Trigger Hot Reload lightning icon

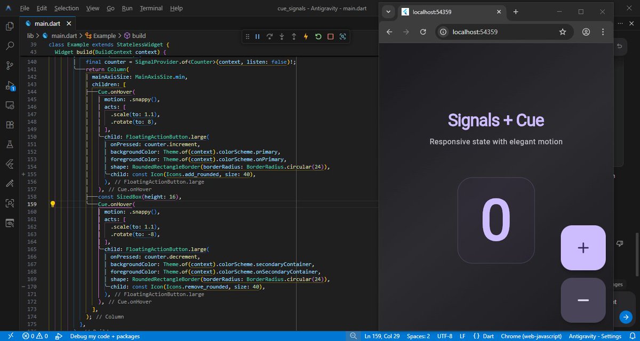(x=306, y=37)
